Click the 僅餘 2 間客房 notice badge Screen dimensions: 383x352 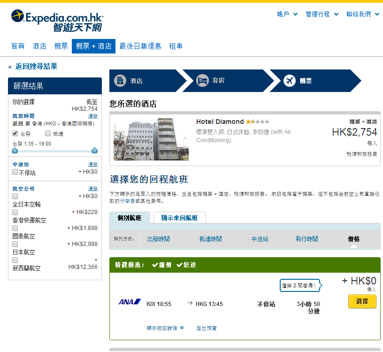(301, 285)
